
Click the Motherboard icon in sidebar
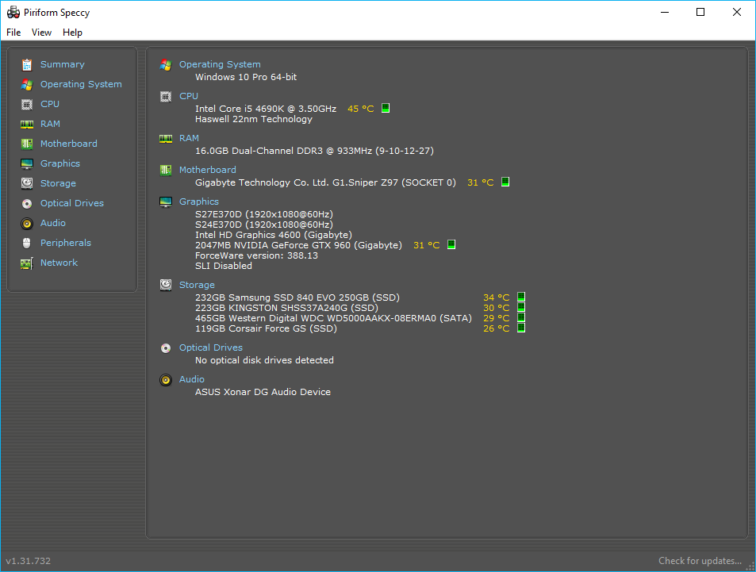point(27,144)
